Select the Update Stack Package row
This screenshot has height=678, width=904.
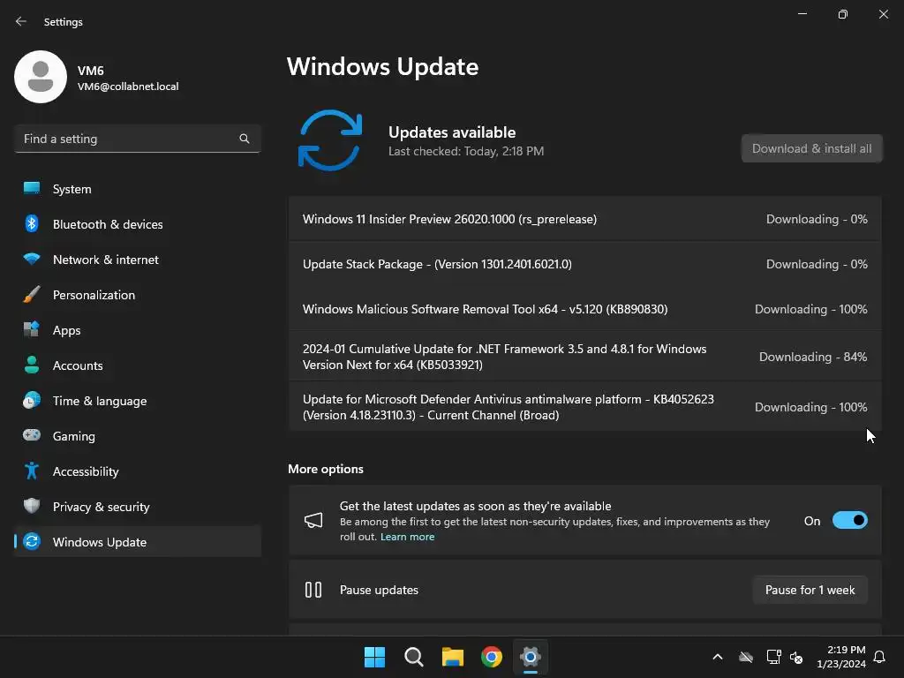[x=585, y=264]
